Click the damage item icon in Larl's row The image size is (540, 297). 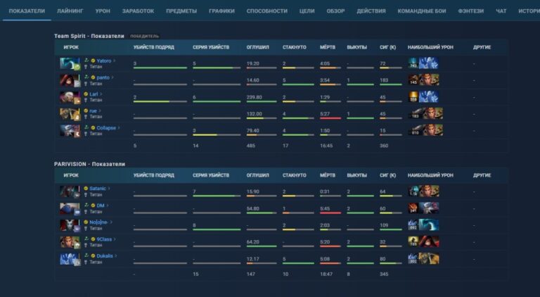[413, 97]
